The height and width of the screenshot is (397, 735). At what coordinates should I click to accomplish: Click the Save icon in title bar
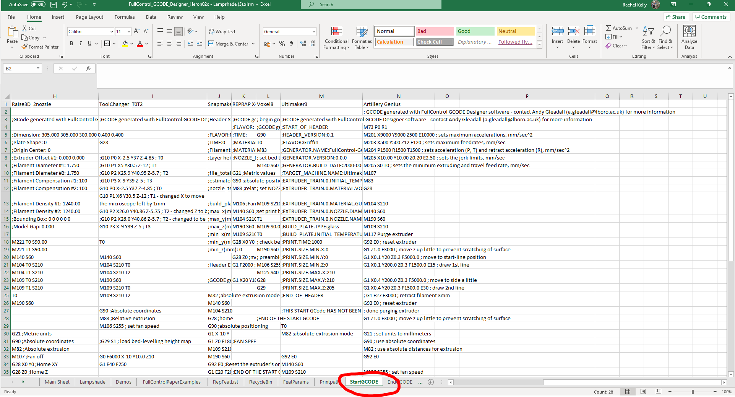point(54,5)
